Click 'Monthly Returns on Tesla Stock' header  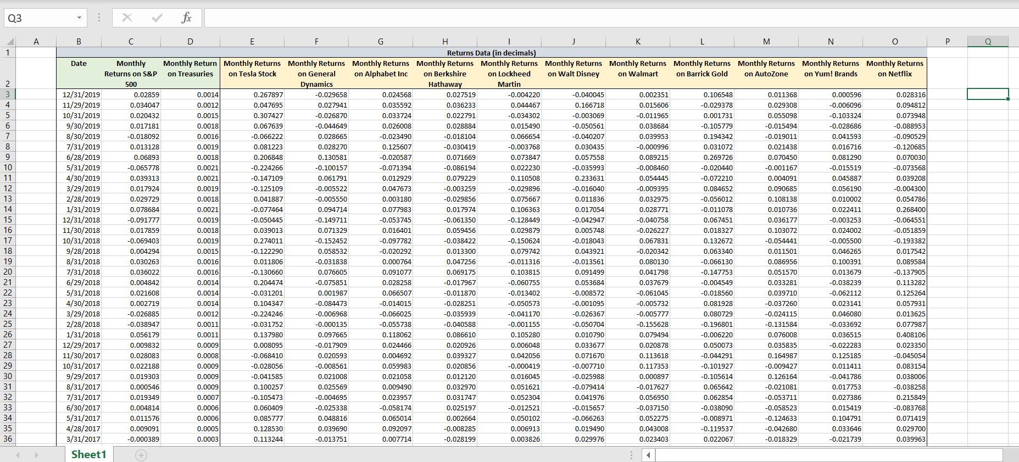[252, 73]
